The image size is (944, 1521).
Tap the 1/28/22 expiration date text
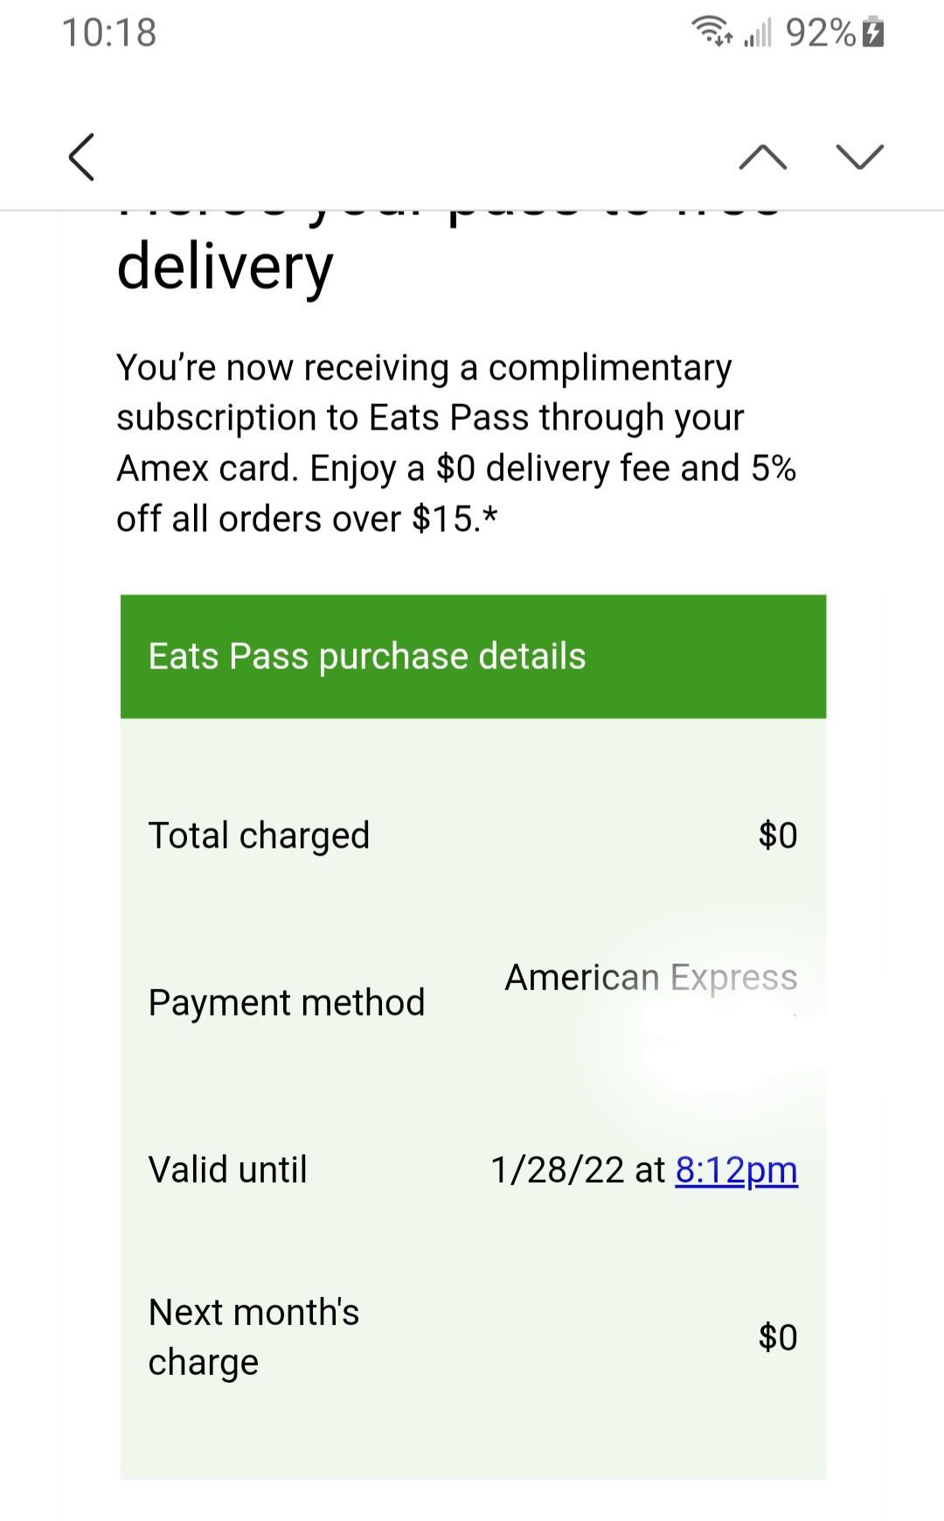tap(558, 1169)
